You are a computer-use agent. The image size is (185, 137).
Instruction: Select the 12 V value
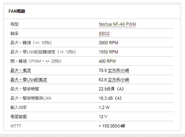pyautogui.click(x=103, y=116)
